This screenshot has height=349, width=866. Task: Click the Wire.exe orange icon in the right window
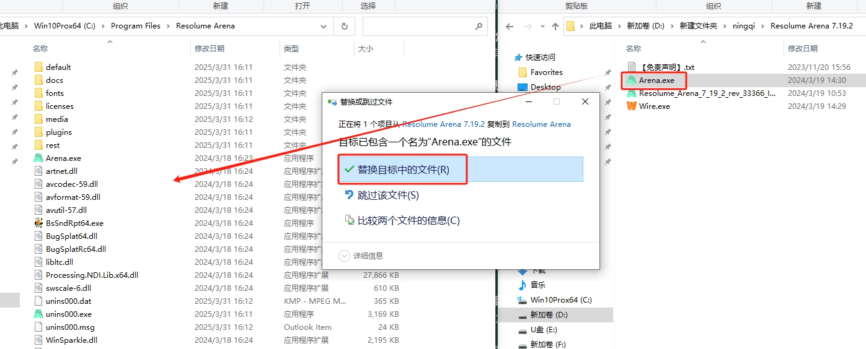(631, 106)
